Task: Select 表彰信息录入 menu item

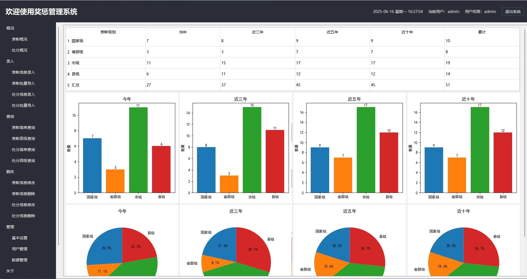Action: (x=23, y=72)
